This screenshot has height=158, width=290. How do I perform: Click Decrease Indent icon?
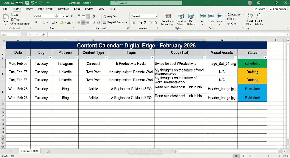pos(94,22)
